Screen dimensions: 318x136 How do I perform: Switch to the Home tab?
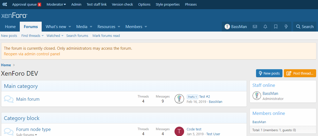point(10,27)
